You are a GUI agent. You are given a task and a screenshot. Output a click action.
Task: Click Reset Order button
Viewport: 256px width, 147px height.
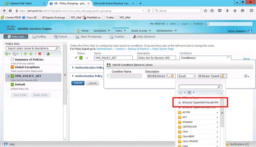[40, 95]
